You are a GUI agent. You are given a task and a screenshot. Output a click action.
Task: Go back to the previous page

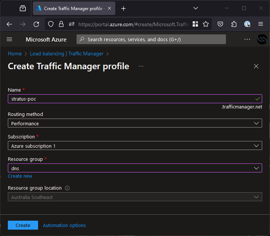(x=9, y=24)
